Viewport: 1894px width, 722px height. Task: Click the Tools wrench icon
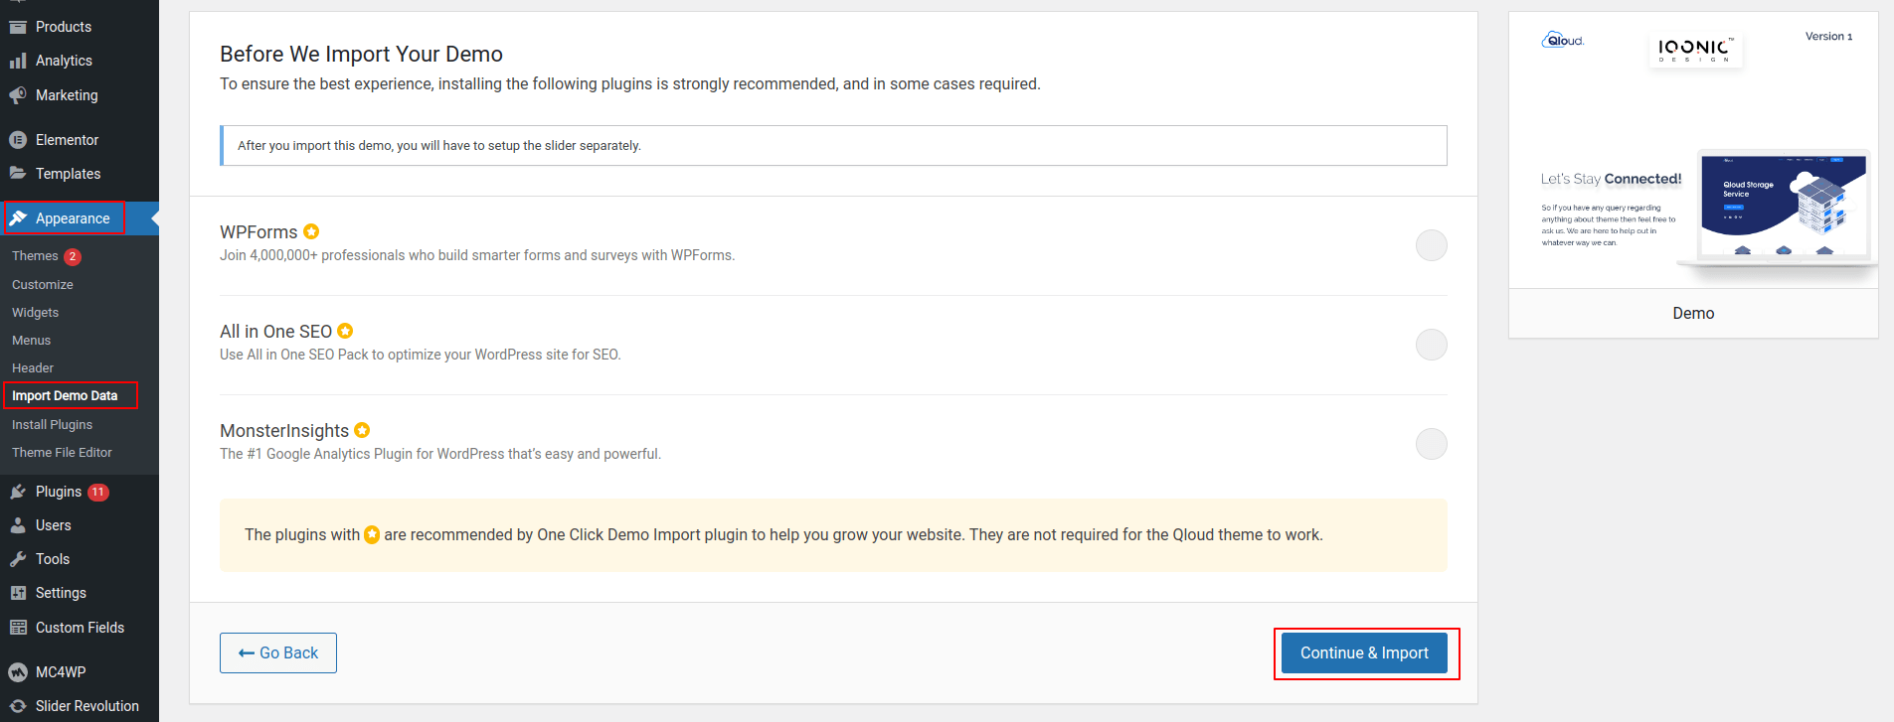18,559
